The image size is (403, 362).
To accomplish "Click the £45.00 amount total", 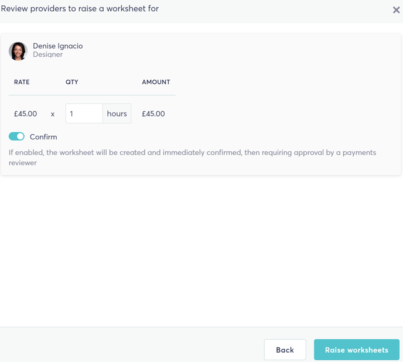I will (153, 114).
